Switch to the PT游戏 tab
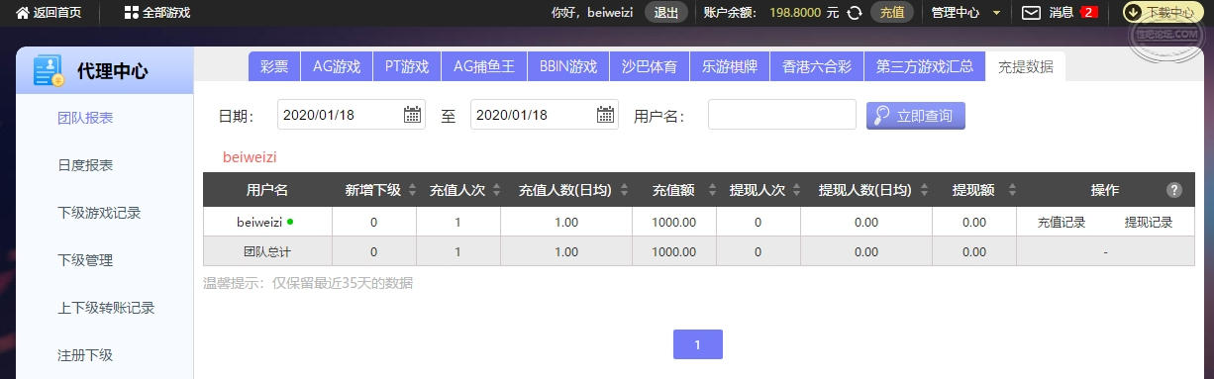 pyautogui.click(x=407, y=66)
